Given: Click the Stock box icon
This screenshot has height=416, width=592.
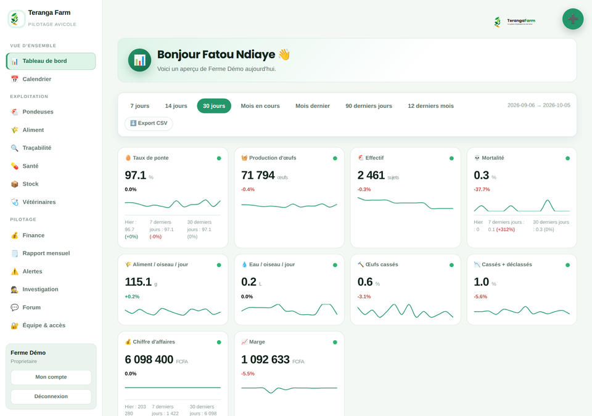Looking at the screenshot, I should [15, 184].
